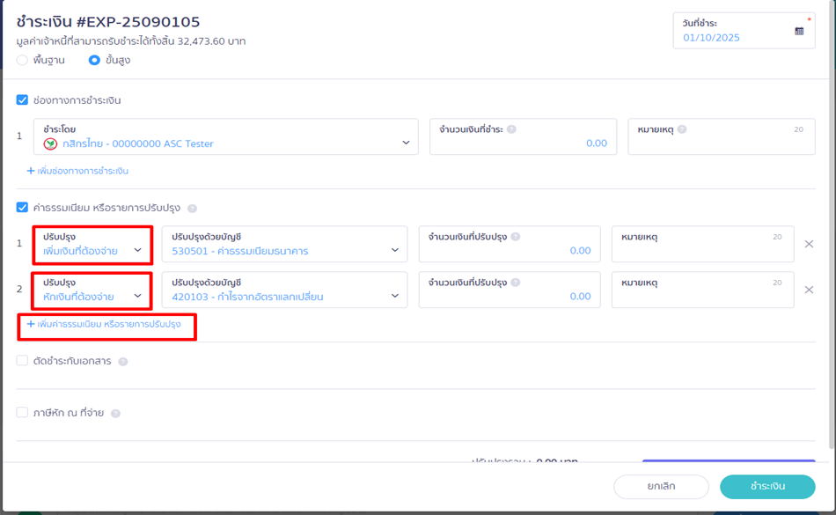Open the calendar icon for payment date
836x515 pixels.
click(x=799, y=31)
